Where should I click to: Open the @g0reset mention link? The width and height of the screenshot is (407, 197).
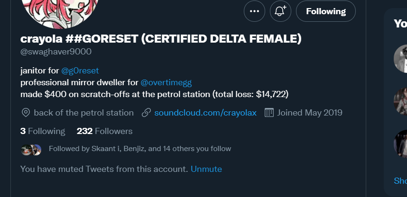pos(80,71)
